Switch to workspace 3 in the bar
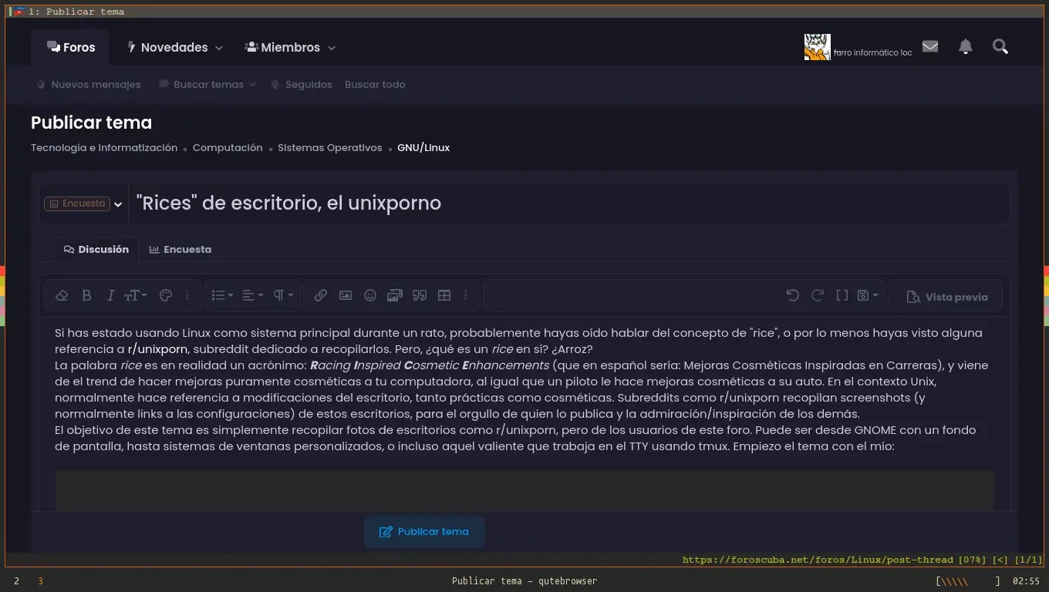The height and width of the screenshot is (592, 1049). pos(40,581)
